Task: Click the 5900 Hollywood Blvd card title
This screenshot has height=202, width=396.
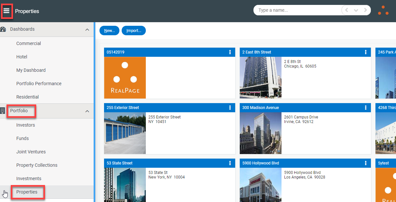Action: 261,163
